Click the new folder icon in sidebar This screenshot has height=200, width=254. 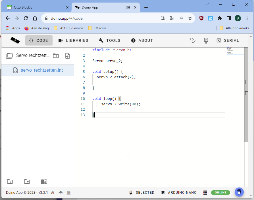pyautogui.click(x=56, y=56)
